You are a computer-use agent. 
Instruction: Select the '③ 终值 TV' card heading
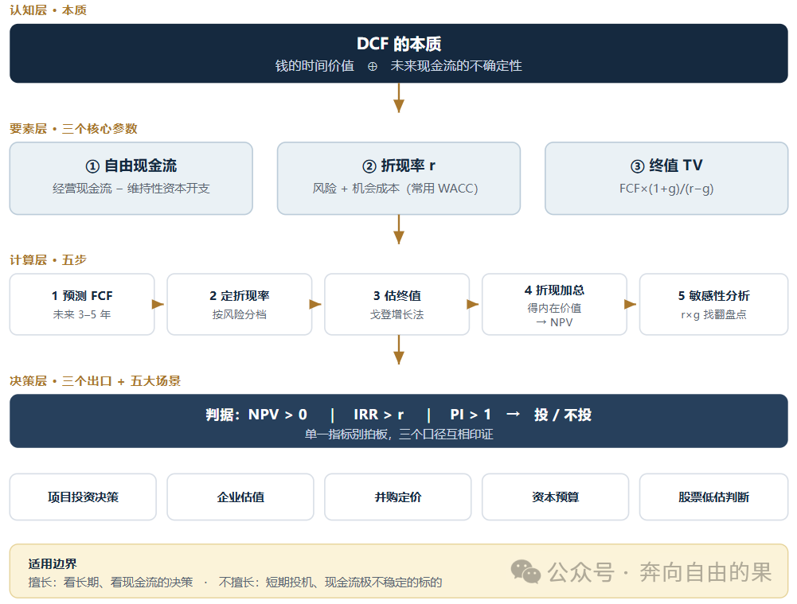click(666, 166)
